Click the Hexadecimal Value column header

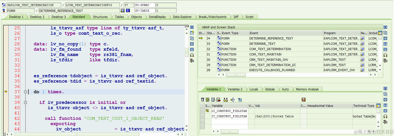[329, 106]
